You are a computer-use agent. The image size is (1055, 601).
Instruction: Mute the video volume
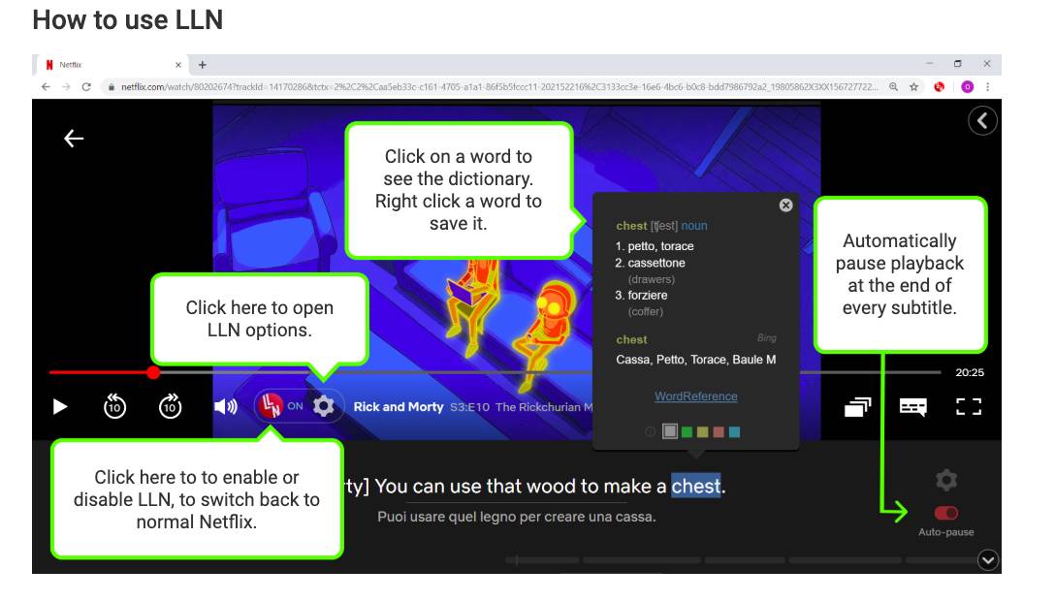pos(225,407)
